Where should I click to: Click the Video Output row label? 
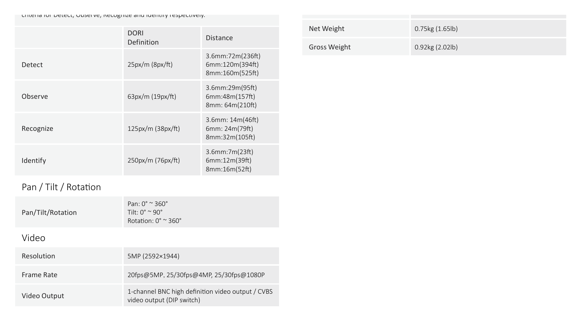43,296
